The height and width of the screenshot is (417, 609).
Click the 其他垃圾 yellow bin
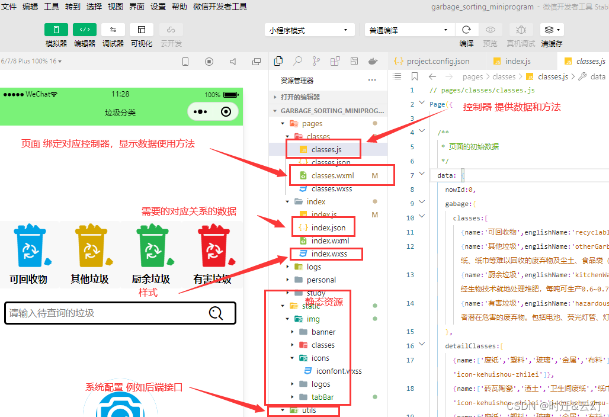coord(90,255)
